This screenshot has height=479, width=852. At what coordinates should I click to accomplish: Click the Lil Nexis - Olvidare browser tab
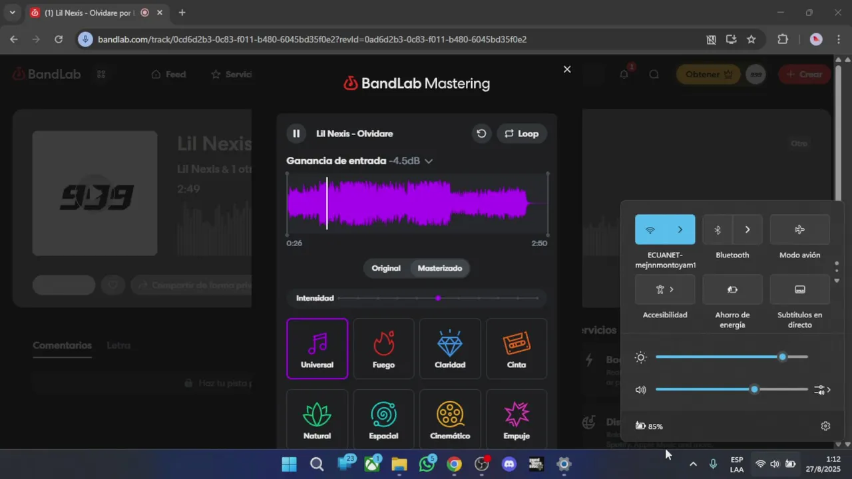coord(97,13)
